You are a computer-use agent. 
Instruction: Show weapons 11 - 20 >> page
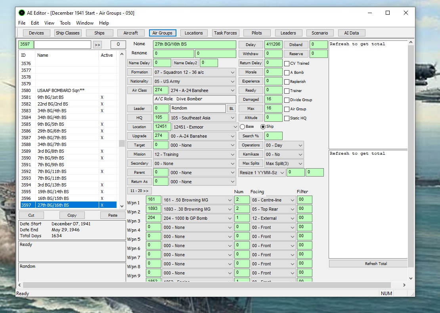[139, 190]
